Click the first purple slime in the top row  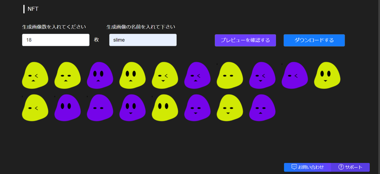100,75
